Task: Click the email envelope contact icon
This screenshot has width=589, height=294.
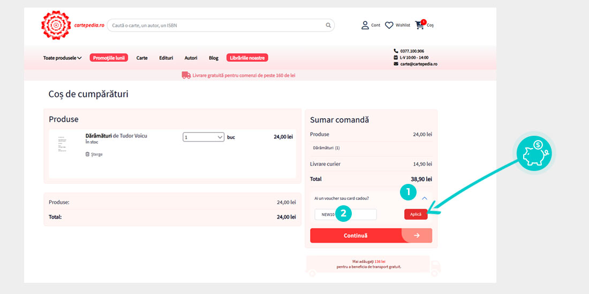Action: point(396,64)
